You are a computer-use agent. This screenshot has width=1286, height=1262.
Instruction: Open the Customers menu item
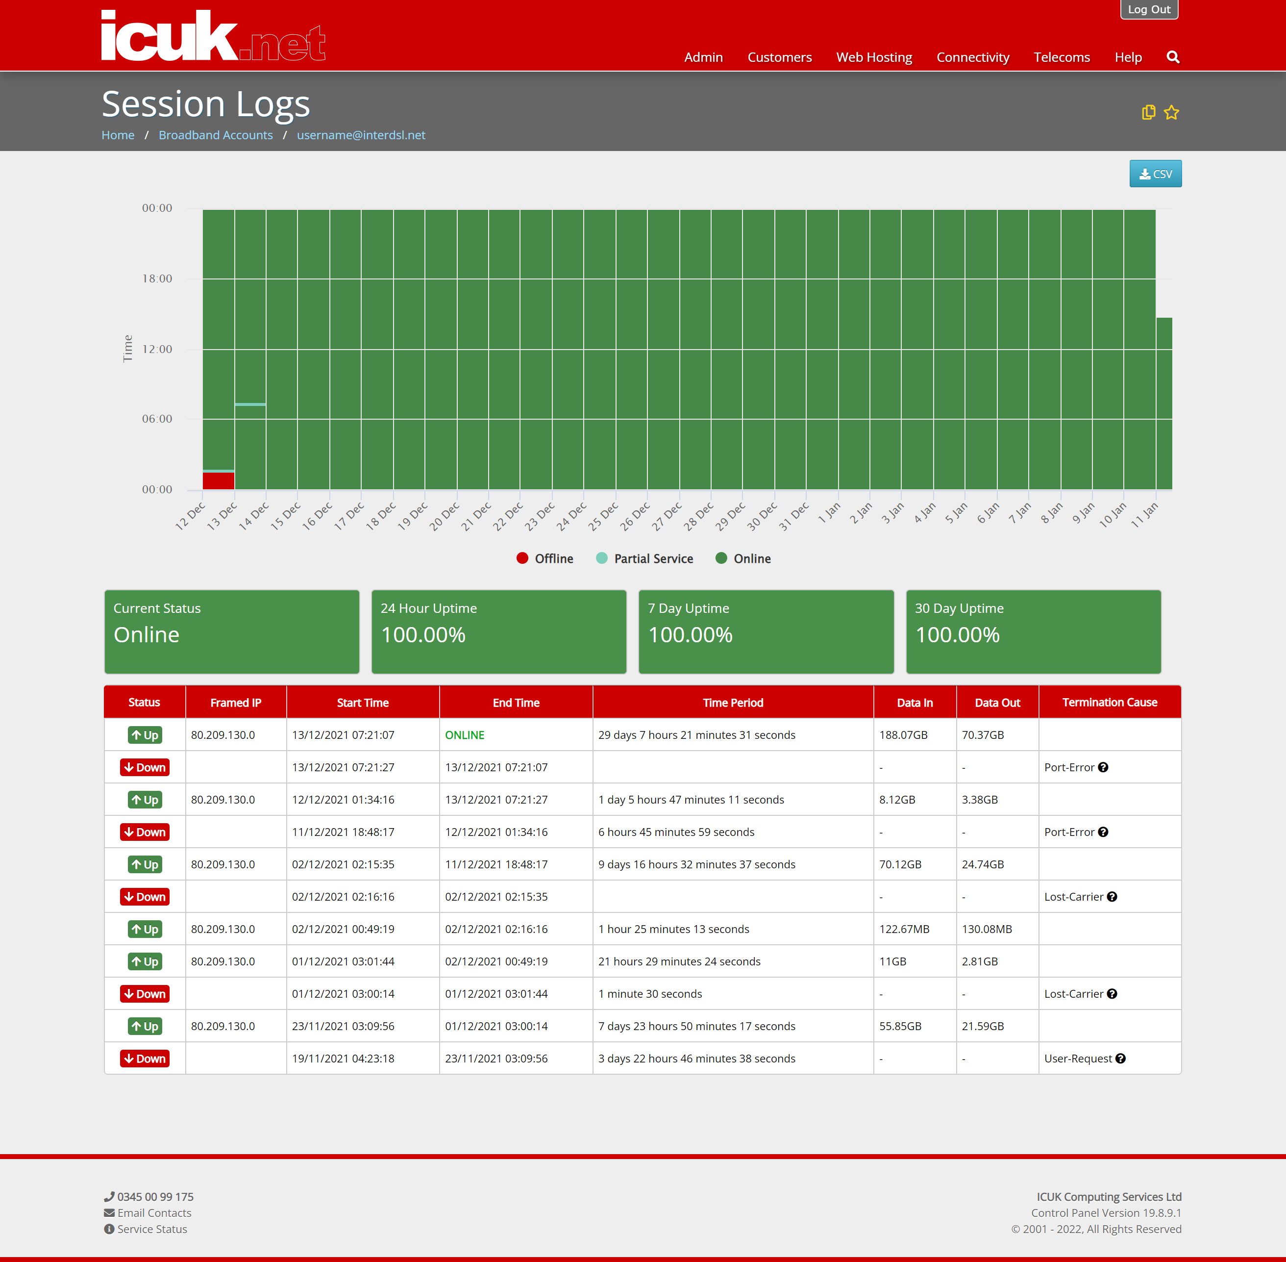779,57
